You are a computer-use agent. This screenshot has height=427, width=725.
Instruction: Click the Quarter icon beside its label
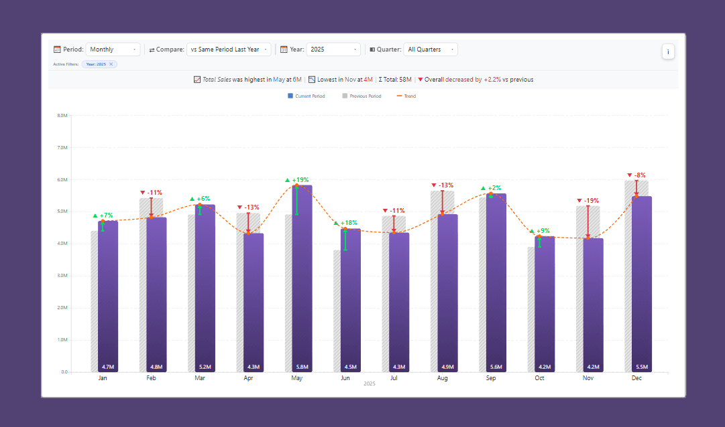[x=372, y=50]
